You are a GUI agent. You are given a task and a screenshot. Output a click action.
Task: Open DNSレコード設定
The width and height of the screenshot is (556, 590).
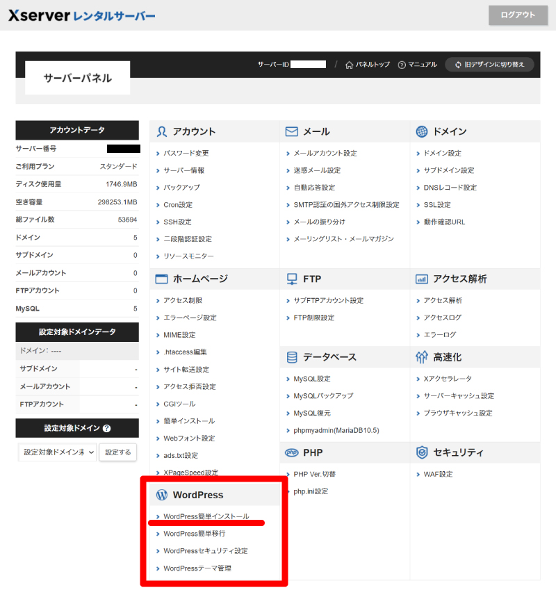click(x=450, y=188)
